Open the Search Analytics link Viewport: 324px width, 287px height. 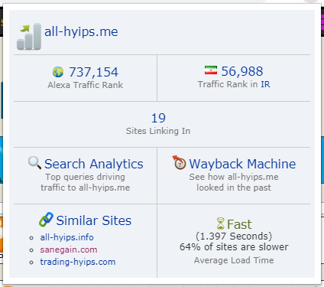click(94, 164)
